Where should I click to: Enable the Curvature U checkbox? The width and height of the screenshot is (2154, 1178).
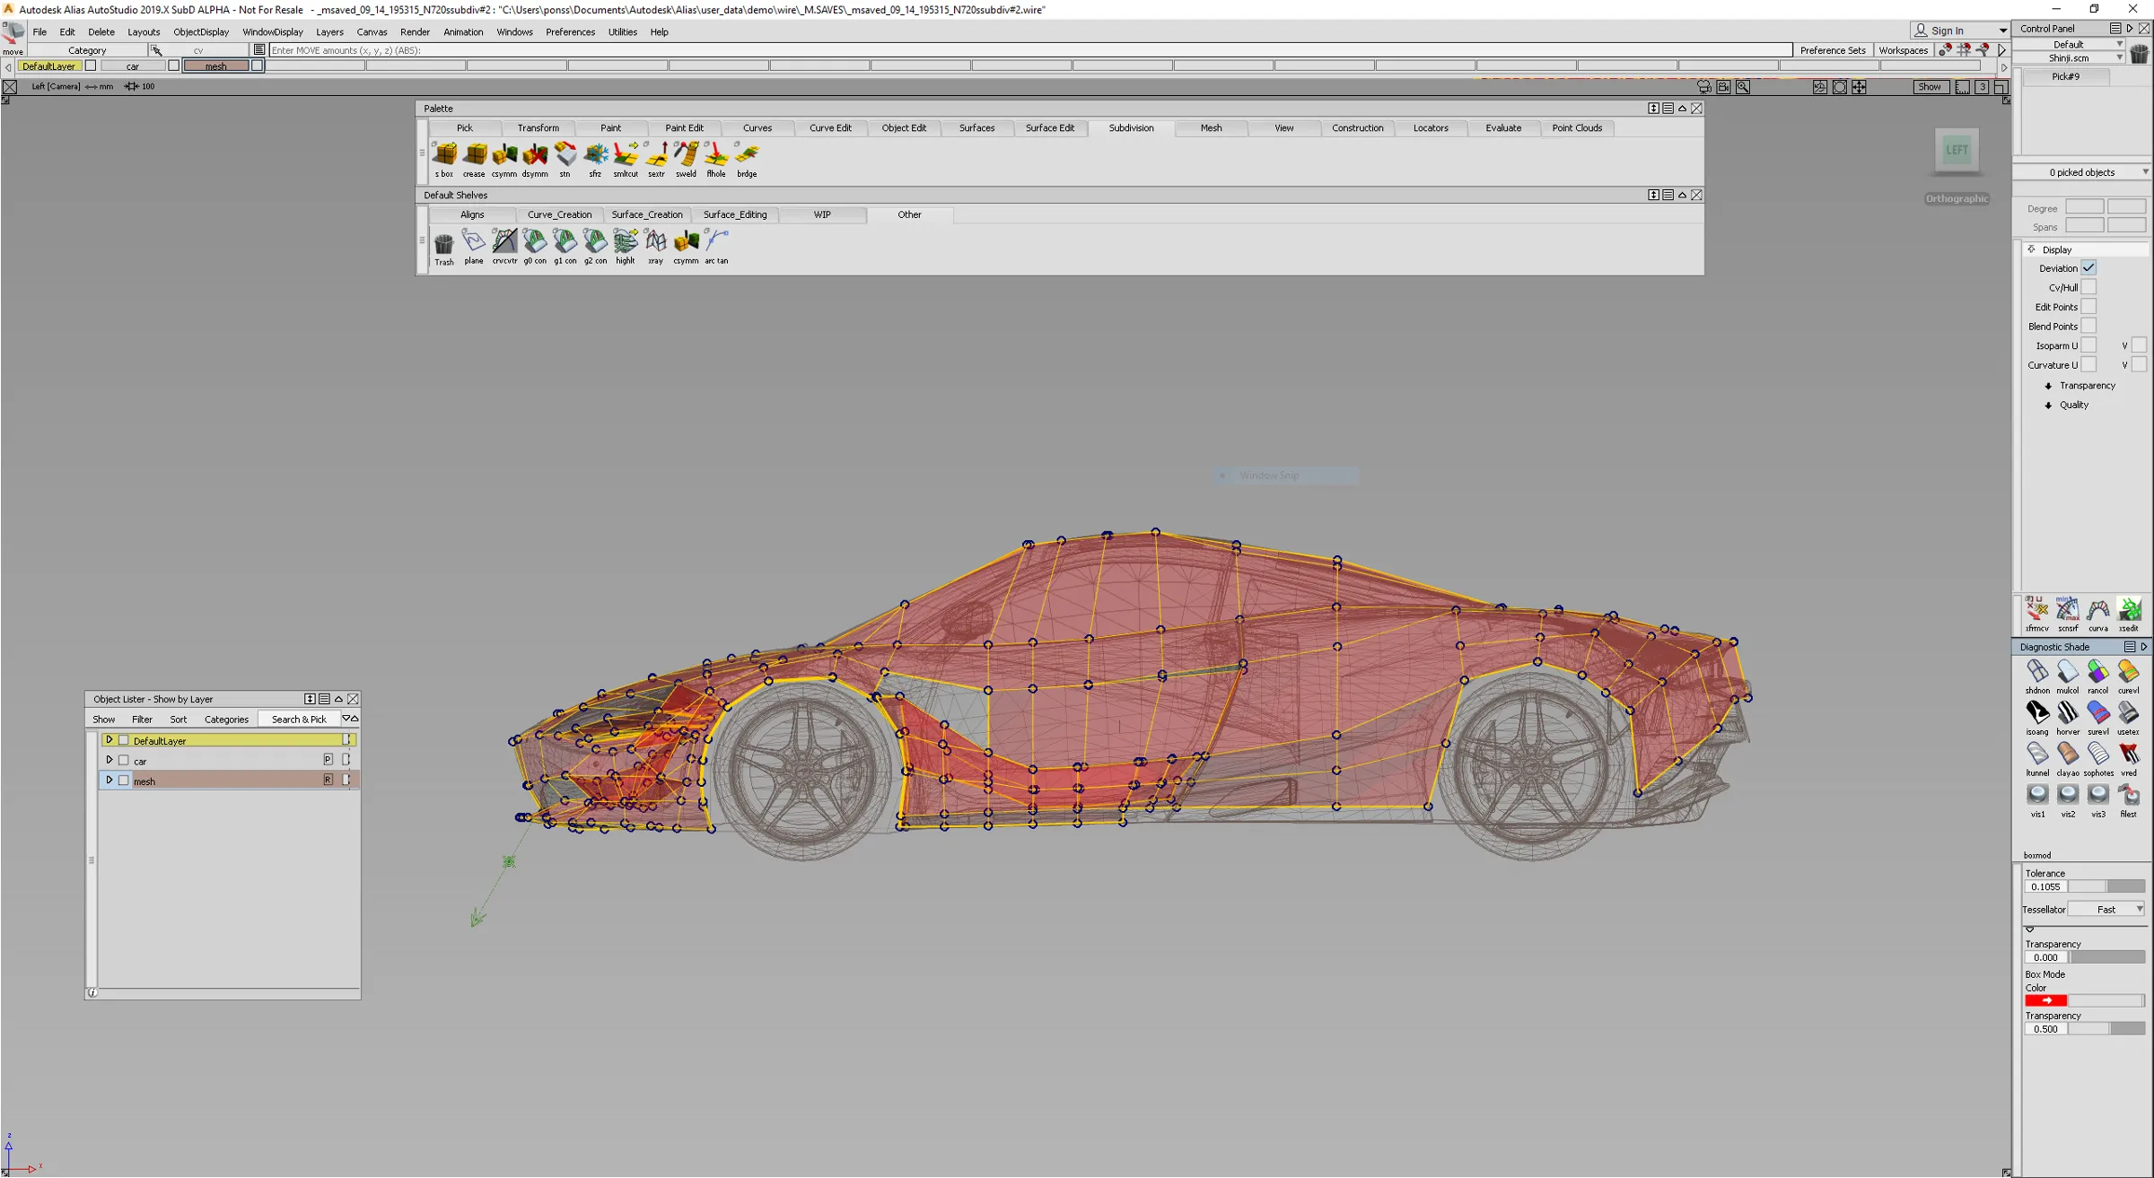[x=2089, y=364]
